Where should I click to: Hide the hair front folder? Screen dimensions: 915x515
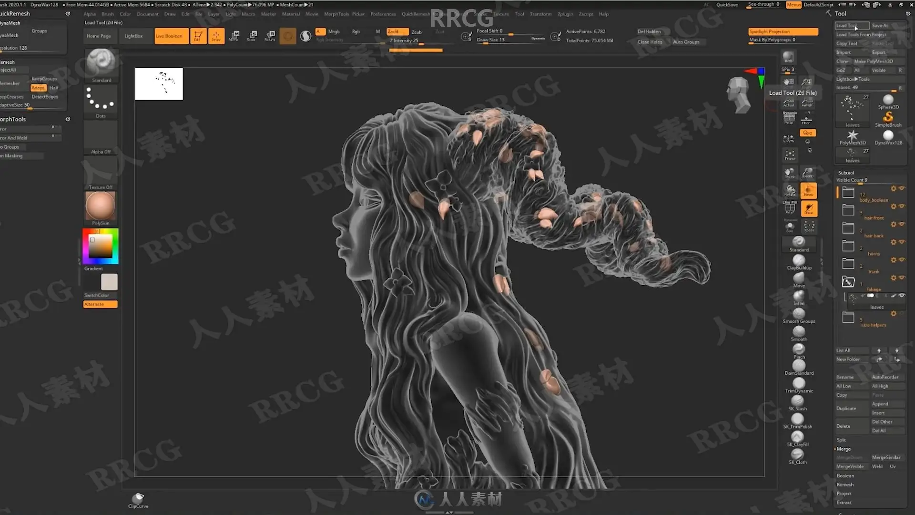(x=902, y=206)
